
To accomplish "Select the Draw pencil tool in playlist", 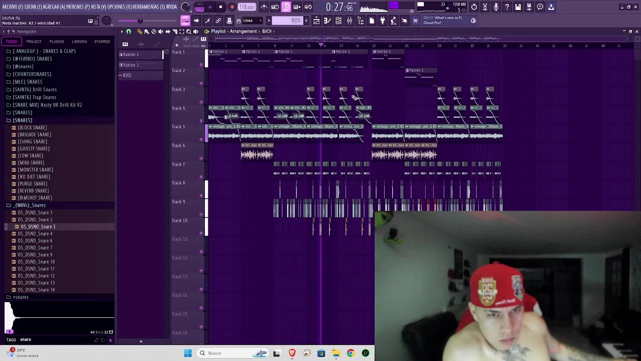I will pos(139,32).
